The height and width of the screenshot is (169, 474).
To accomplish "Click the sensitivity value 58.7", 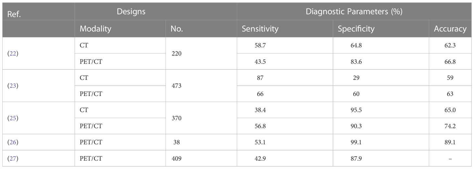I will [x=260, y=45].
